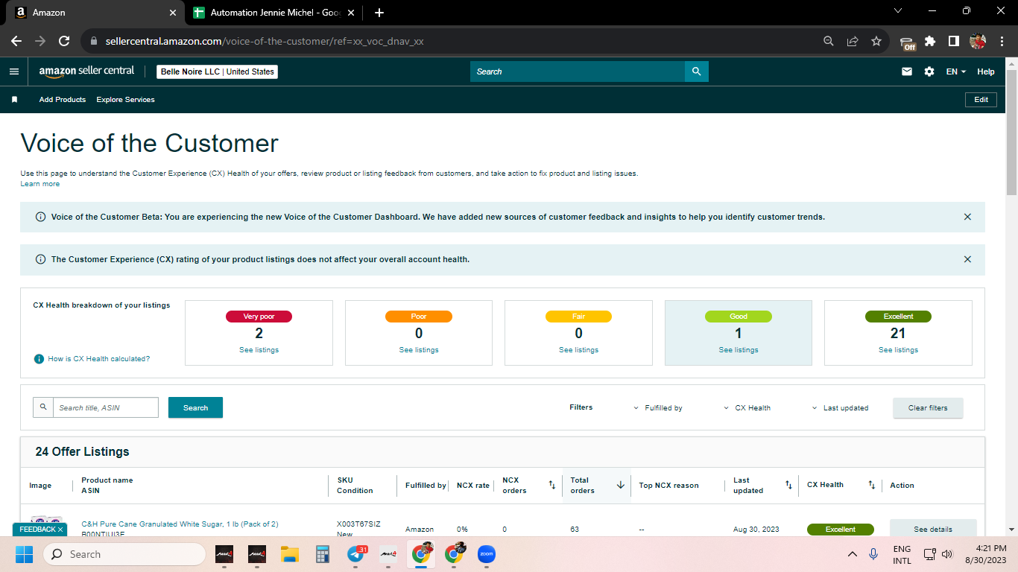This screenshot has width=1018, height=572.
Task: Open the Learn more link
Action: click(40, 183)
